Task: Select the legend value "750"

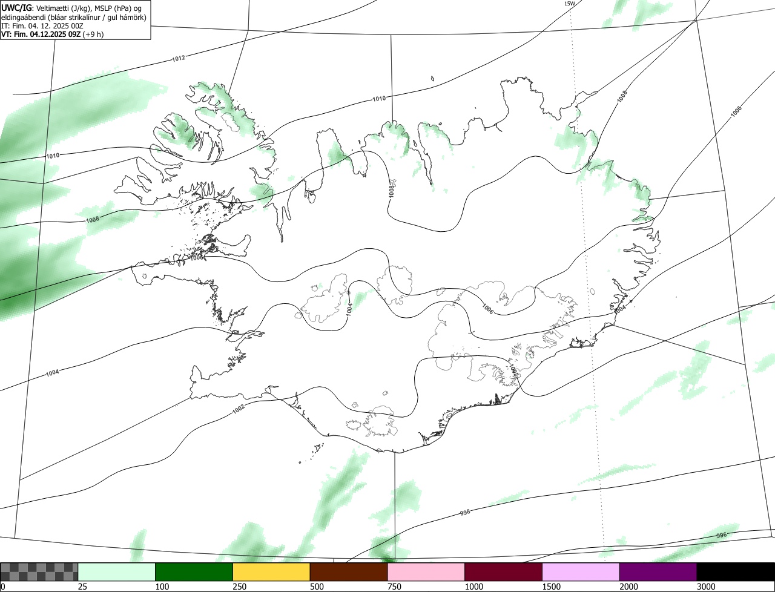Action: (394, 587)
